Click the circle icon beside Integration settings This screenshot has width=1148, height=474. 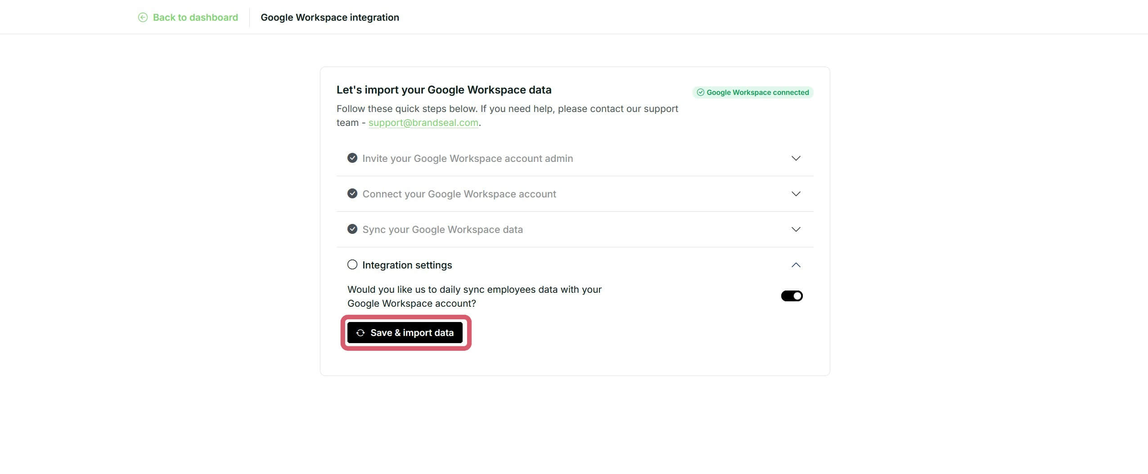pyautogui.click(x=352, y=264)
